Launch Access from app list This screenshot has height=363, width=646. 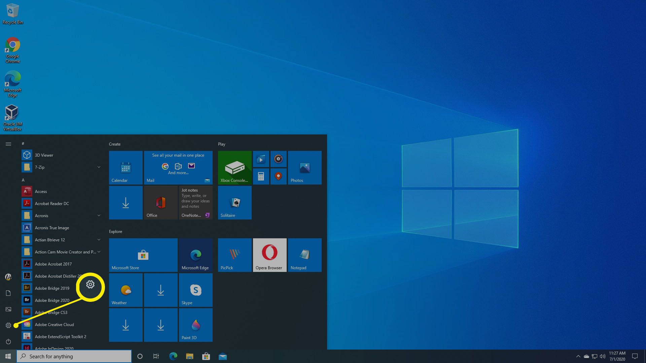(x=62, y=191)
